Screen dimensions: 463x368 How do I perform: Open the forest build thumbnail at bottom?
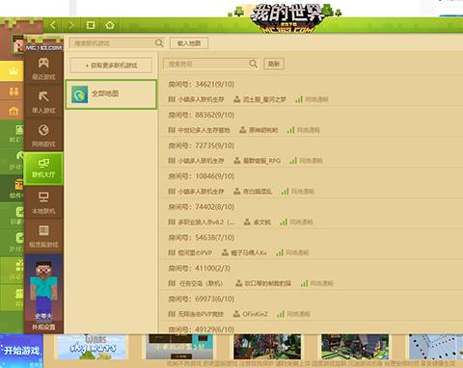point(267,347)
